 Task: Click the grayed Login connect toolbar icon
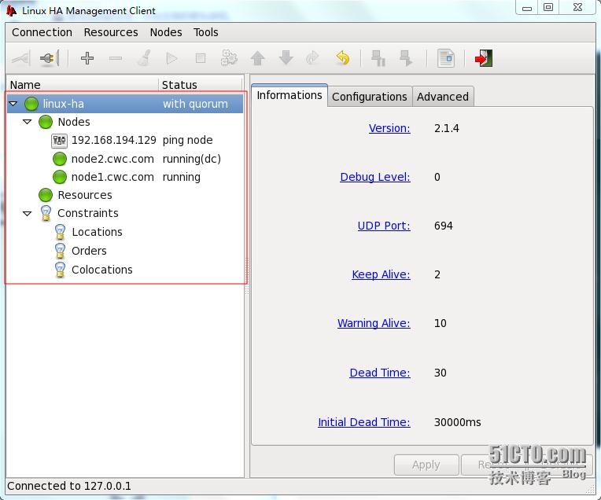(20, 59)
